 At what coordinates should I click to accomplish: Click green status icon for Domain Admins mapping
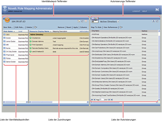[x=31, y=41]
